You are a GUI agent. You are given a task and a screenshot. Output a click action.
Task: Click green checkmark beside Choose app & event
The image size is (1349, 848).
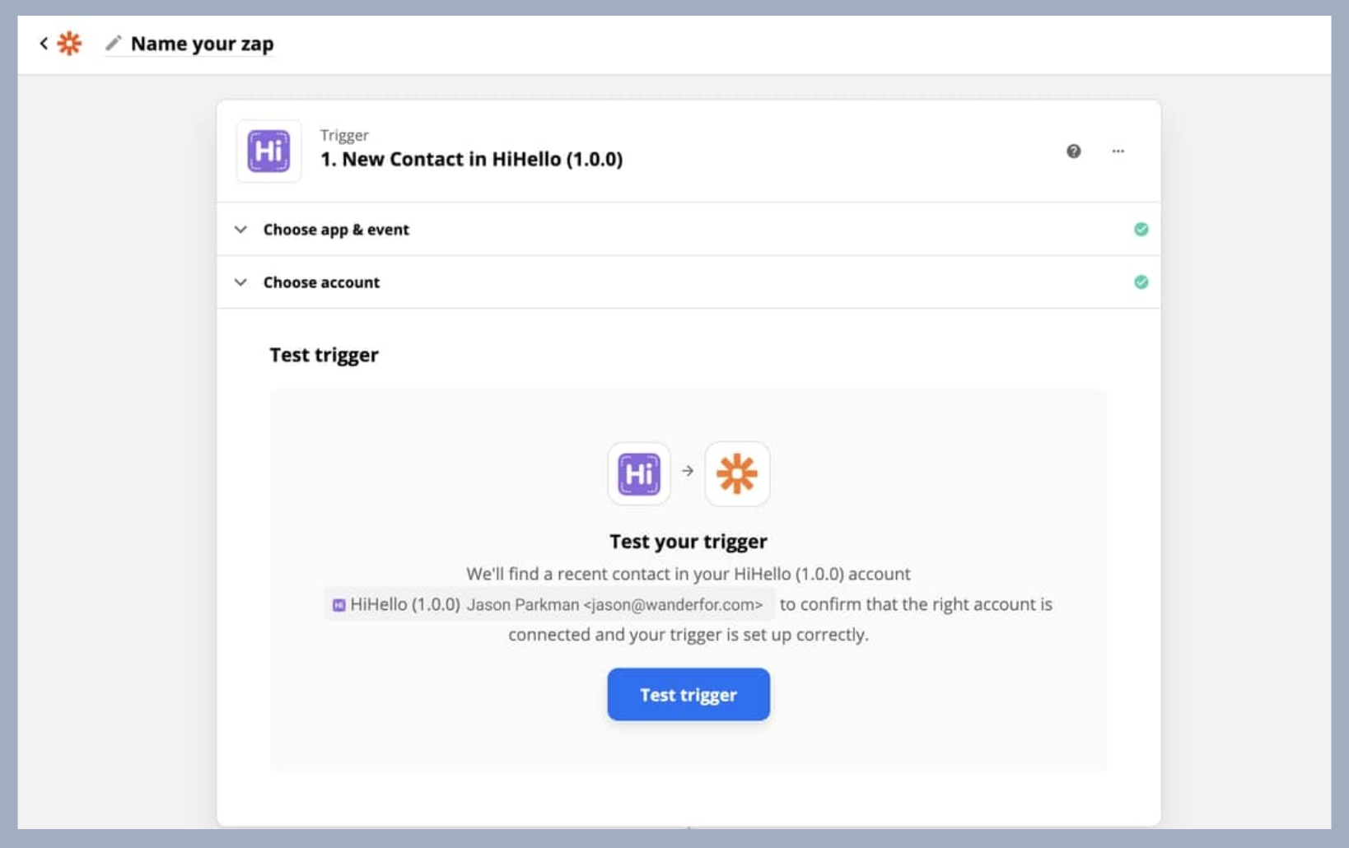click(1141, 229)
